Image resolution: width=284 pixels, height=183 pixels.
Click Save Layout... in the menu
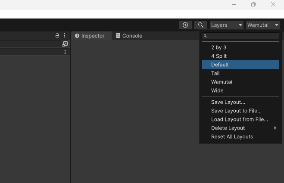pos(228,102)
